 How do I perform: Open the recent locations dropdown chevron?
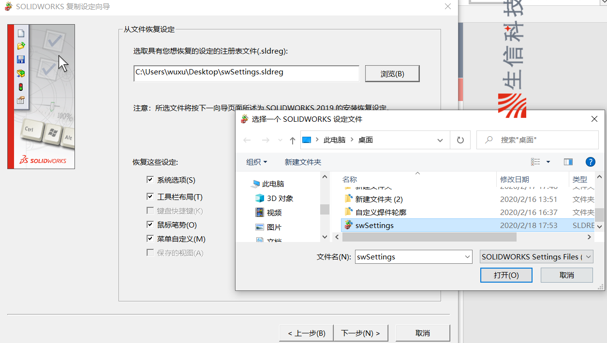tap(280, 141)
